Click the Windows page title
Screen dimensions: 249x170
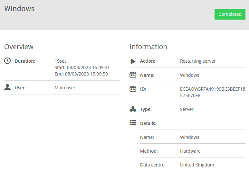(19, 9)
